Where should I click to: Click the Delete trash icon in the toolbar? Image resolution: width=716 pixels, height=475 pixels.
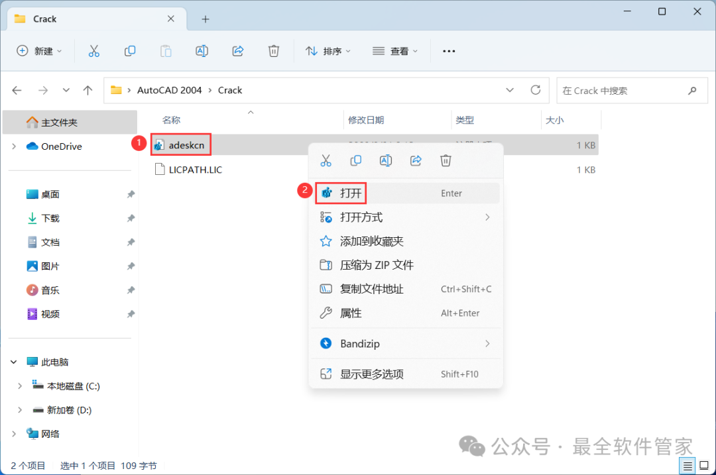[274, 51]
